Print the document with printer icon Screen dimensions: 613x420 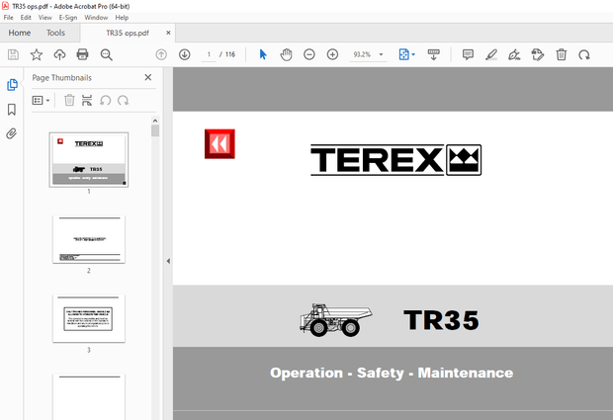click(x=82, y=54)
